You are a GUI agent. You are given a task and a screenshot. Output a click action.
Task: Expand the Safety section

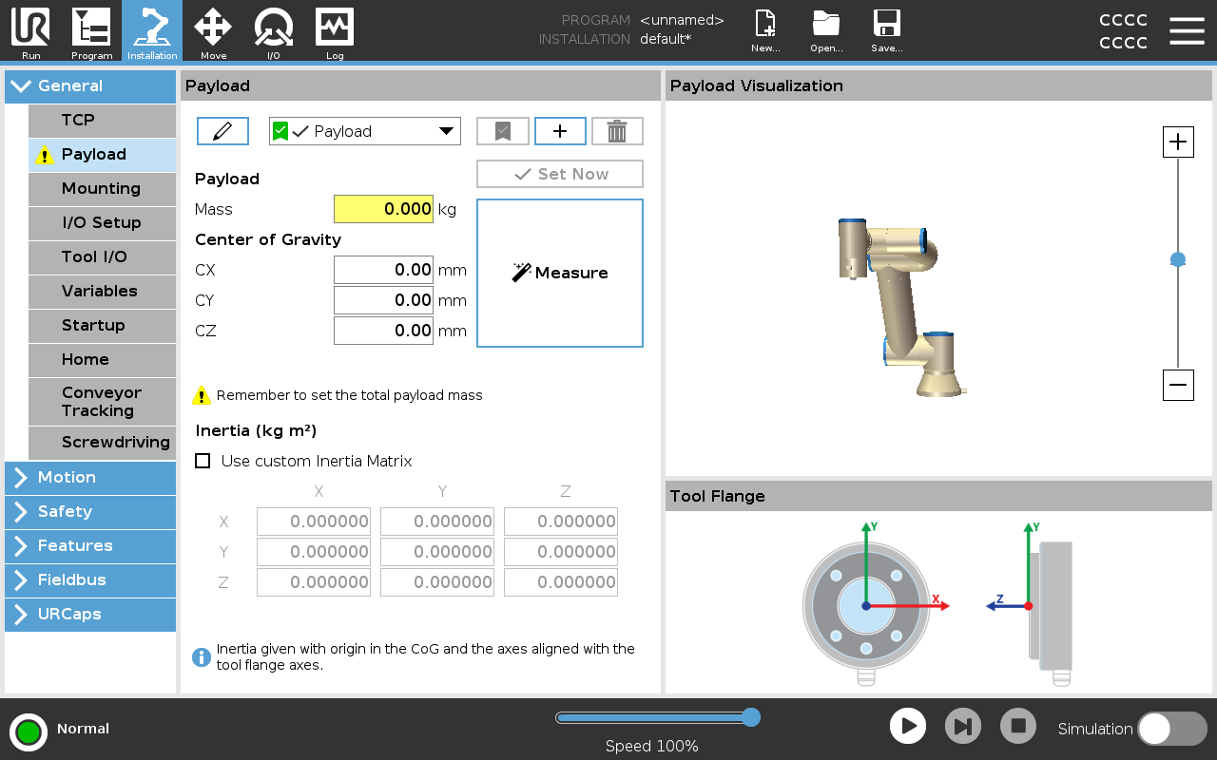[90, 511]
